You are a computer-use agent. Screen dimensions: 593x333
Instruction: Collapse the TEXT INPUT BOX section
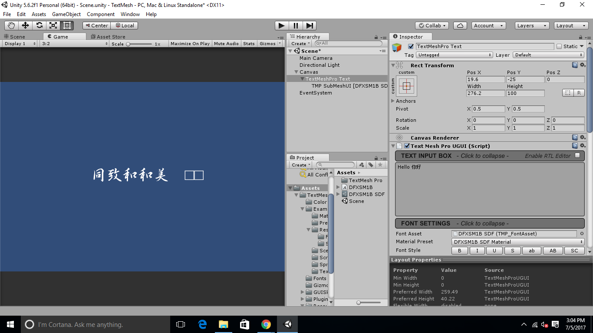pyautogui.click(x=490, y=156)
